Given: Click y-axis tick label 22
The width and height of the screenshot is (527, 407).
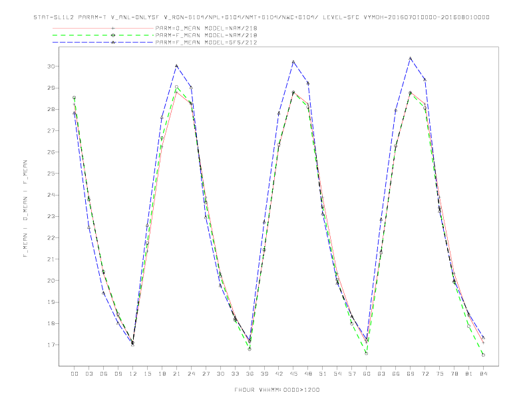Looking at the screenshot, I should [x=51, y=238].
